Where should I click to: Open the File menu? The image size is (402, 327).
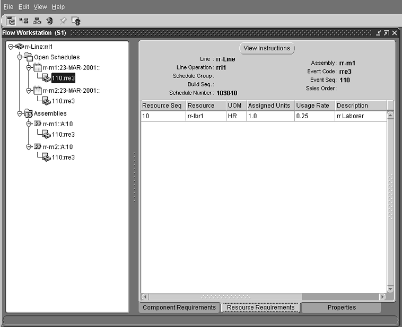click(8, 7)
